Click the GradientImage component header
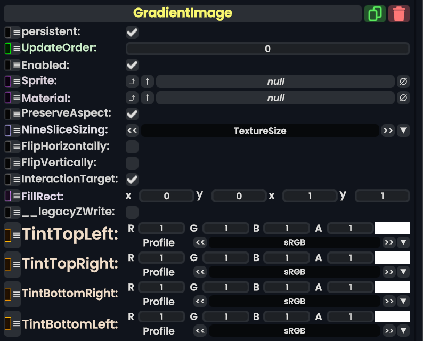 click(182, 13)
